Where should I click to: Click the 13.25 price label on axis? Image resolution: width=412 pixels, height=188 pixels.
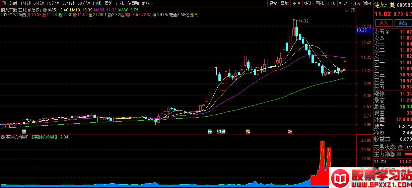click(x=361, y=30)
